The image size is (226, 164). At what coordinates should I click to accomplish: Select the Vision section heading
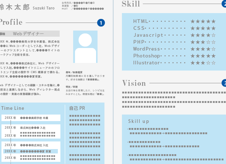click(134, 83)
